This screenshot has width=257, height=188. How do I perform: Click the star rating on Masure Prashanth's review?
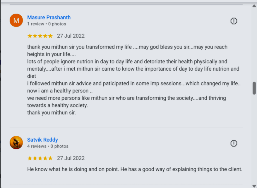click(40, 36)
